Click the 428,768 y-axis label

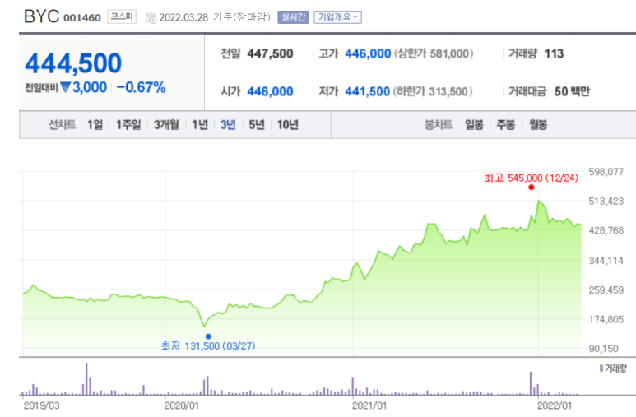(606, 231)
